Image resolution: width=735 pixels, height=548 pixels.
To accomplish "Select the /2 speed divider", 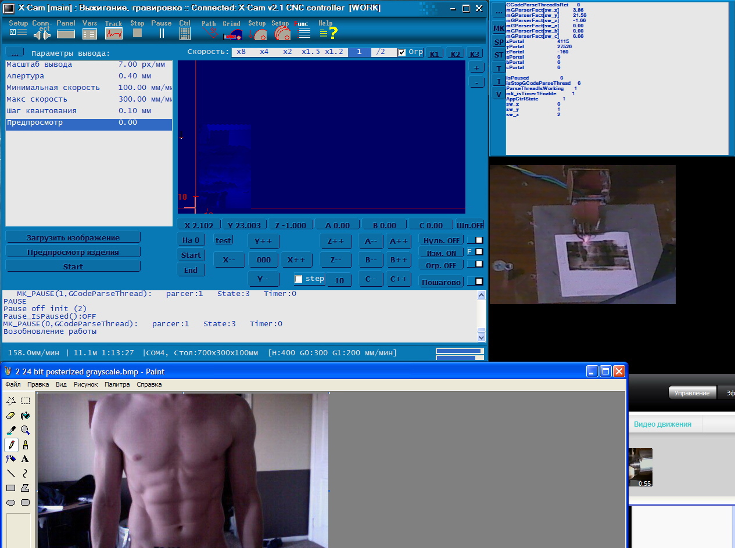I will point(381,52).
